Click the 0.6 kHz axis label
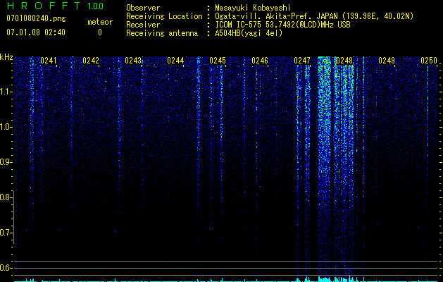 pos(6,268)
